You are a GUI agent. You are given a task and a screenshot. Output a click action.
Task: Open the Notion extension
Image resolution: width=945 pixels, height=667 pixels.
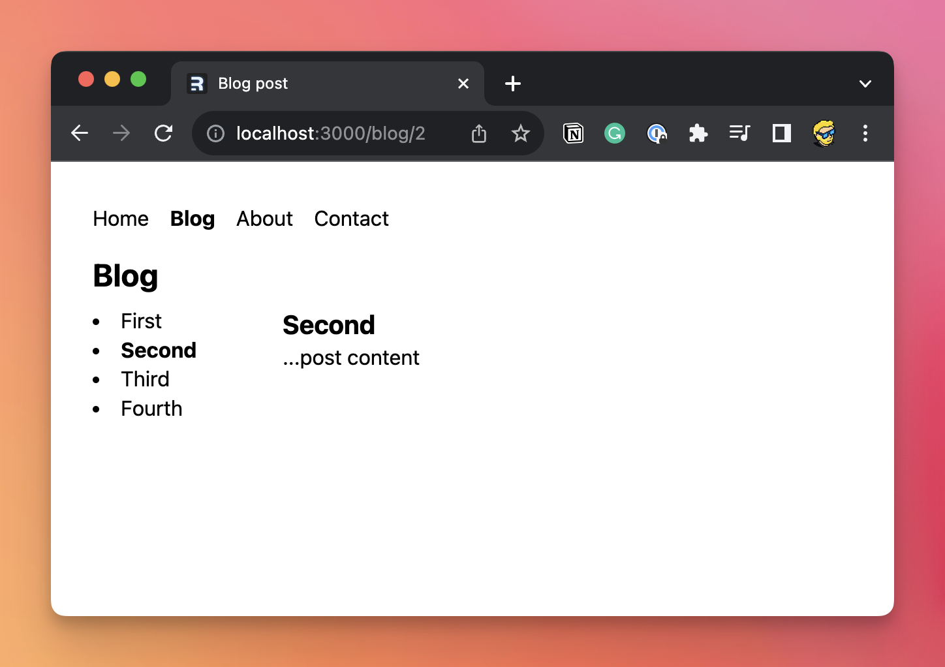(x=573, y=134)
